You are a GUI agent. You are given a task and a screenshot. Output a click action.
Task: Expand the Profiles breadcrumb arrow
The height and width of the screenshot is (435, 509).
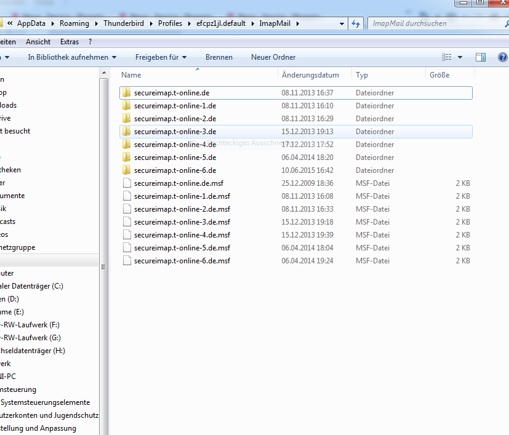coord(189,24)
